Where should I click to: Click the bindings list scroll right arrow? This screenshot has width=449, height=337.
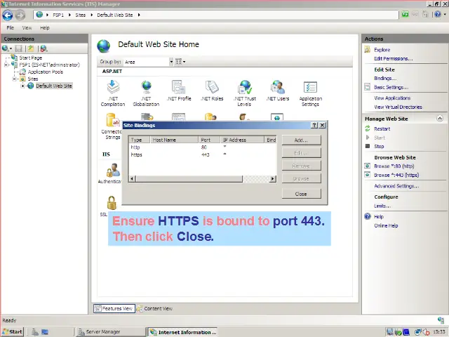click(273, 179)
